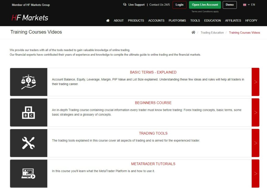
Task: Open the EN language dropdown
Action: pos(249,5)
